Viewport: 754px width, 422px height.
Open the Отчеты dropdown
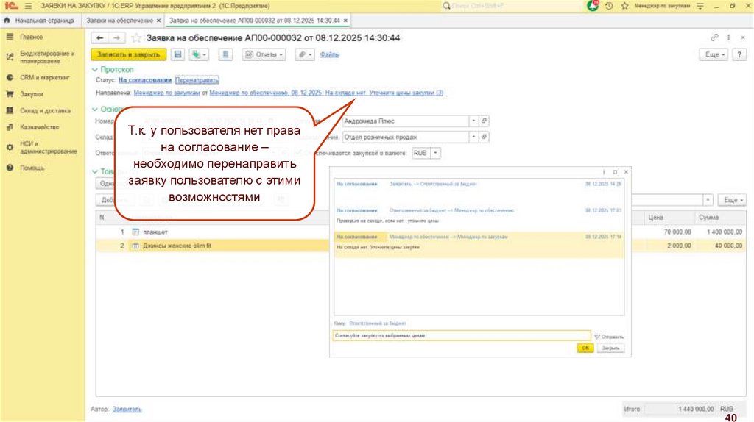[264, 54]
